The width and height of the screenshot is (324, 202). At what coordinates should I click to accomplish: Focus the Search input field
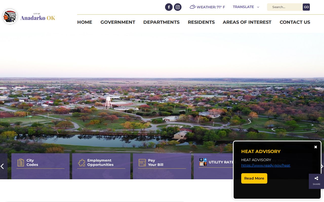pyautogui.click(x=285, y=7)
